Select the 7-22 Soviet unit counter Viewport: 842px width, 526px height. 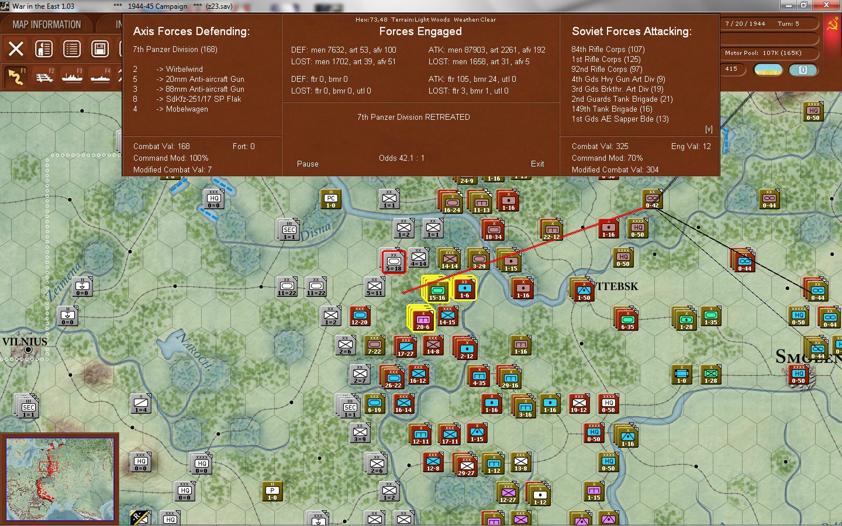pos(375,344)
